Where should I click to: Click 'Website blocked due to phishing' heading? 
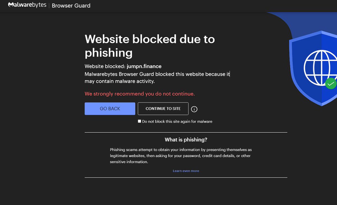pyautogui.click(x=150, y=46)
